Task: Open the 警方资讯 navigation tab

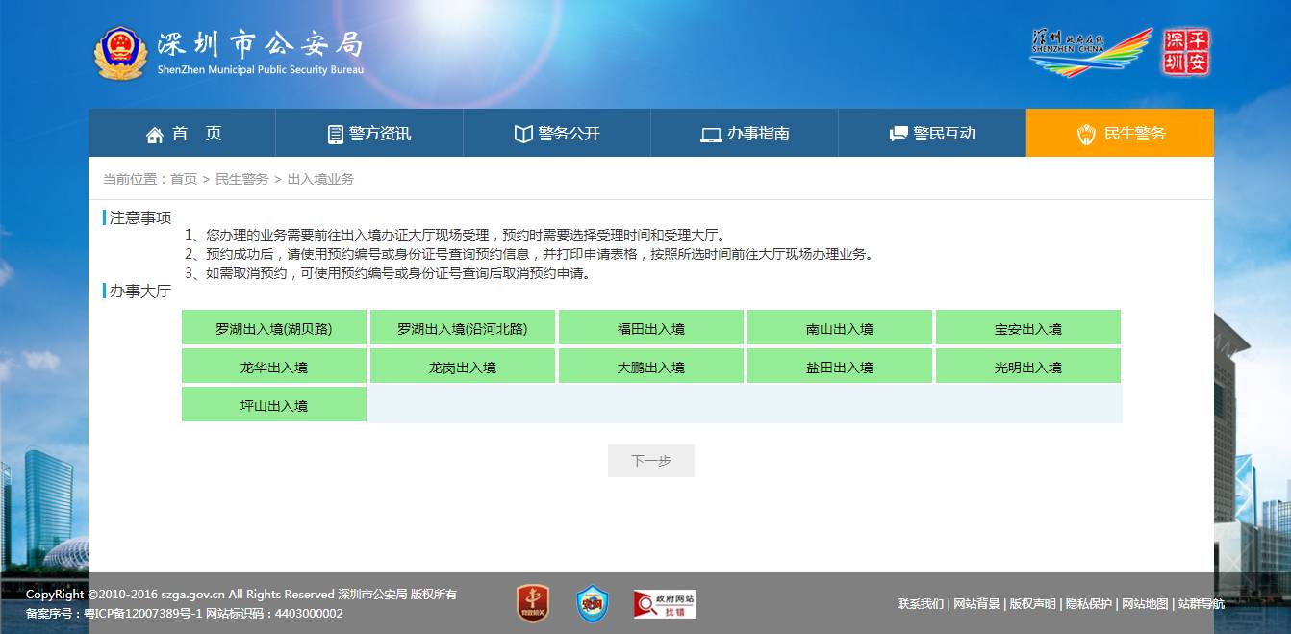Action: (369, 134)
